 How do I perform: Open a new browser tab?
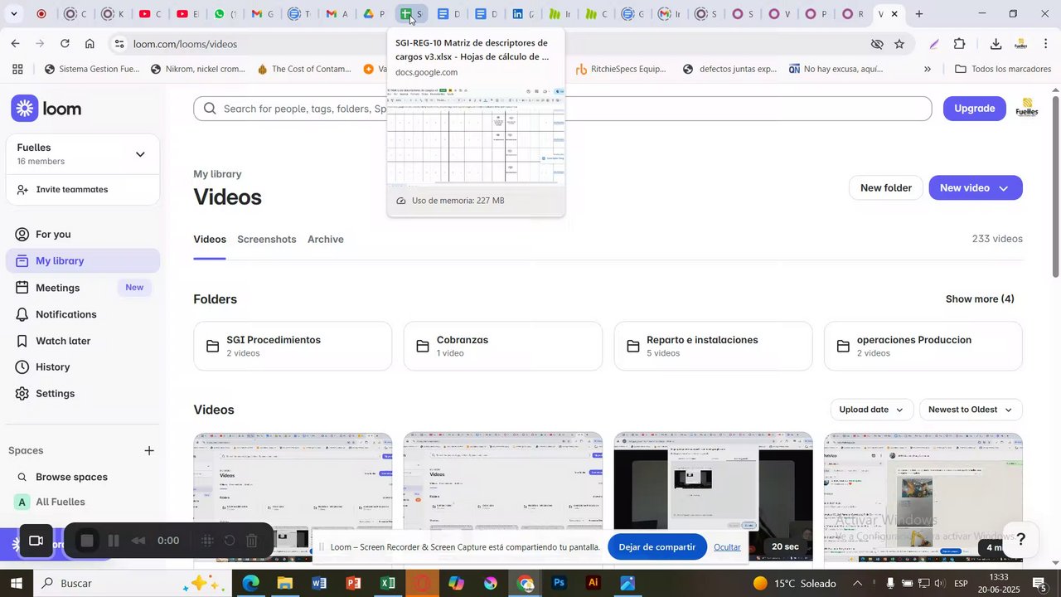coord(919,14)
